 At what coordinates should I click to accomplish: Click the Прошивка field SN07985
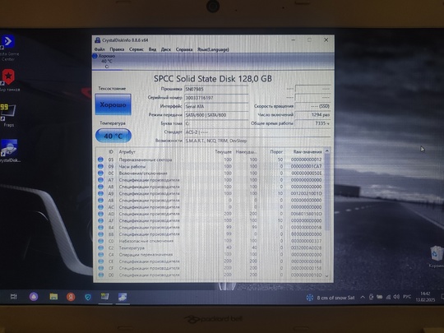click(216, 89)
